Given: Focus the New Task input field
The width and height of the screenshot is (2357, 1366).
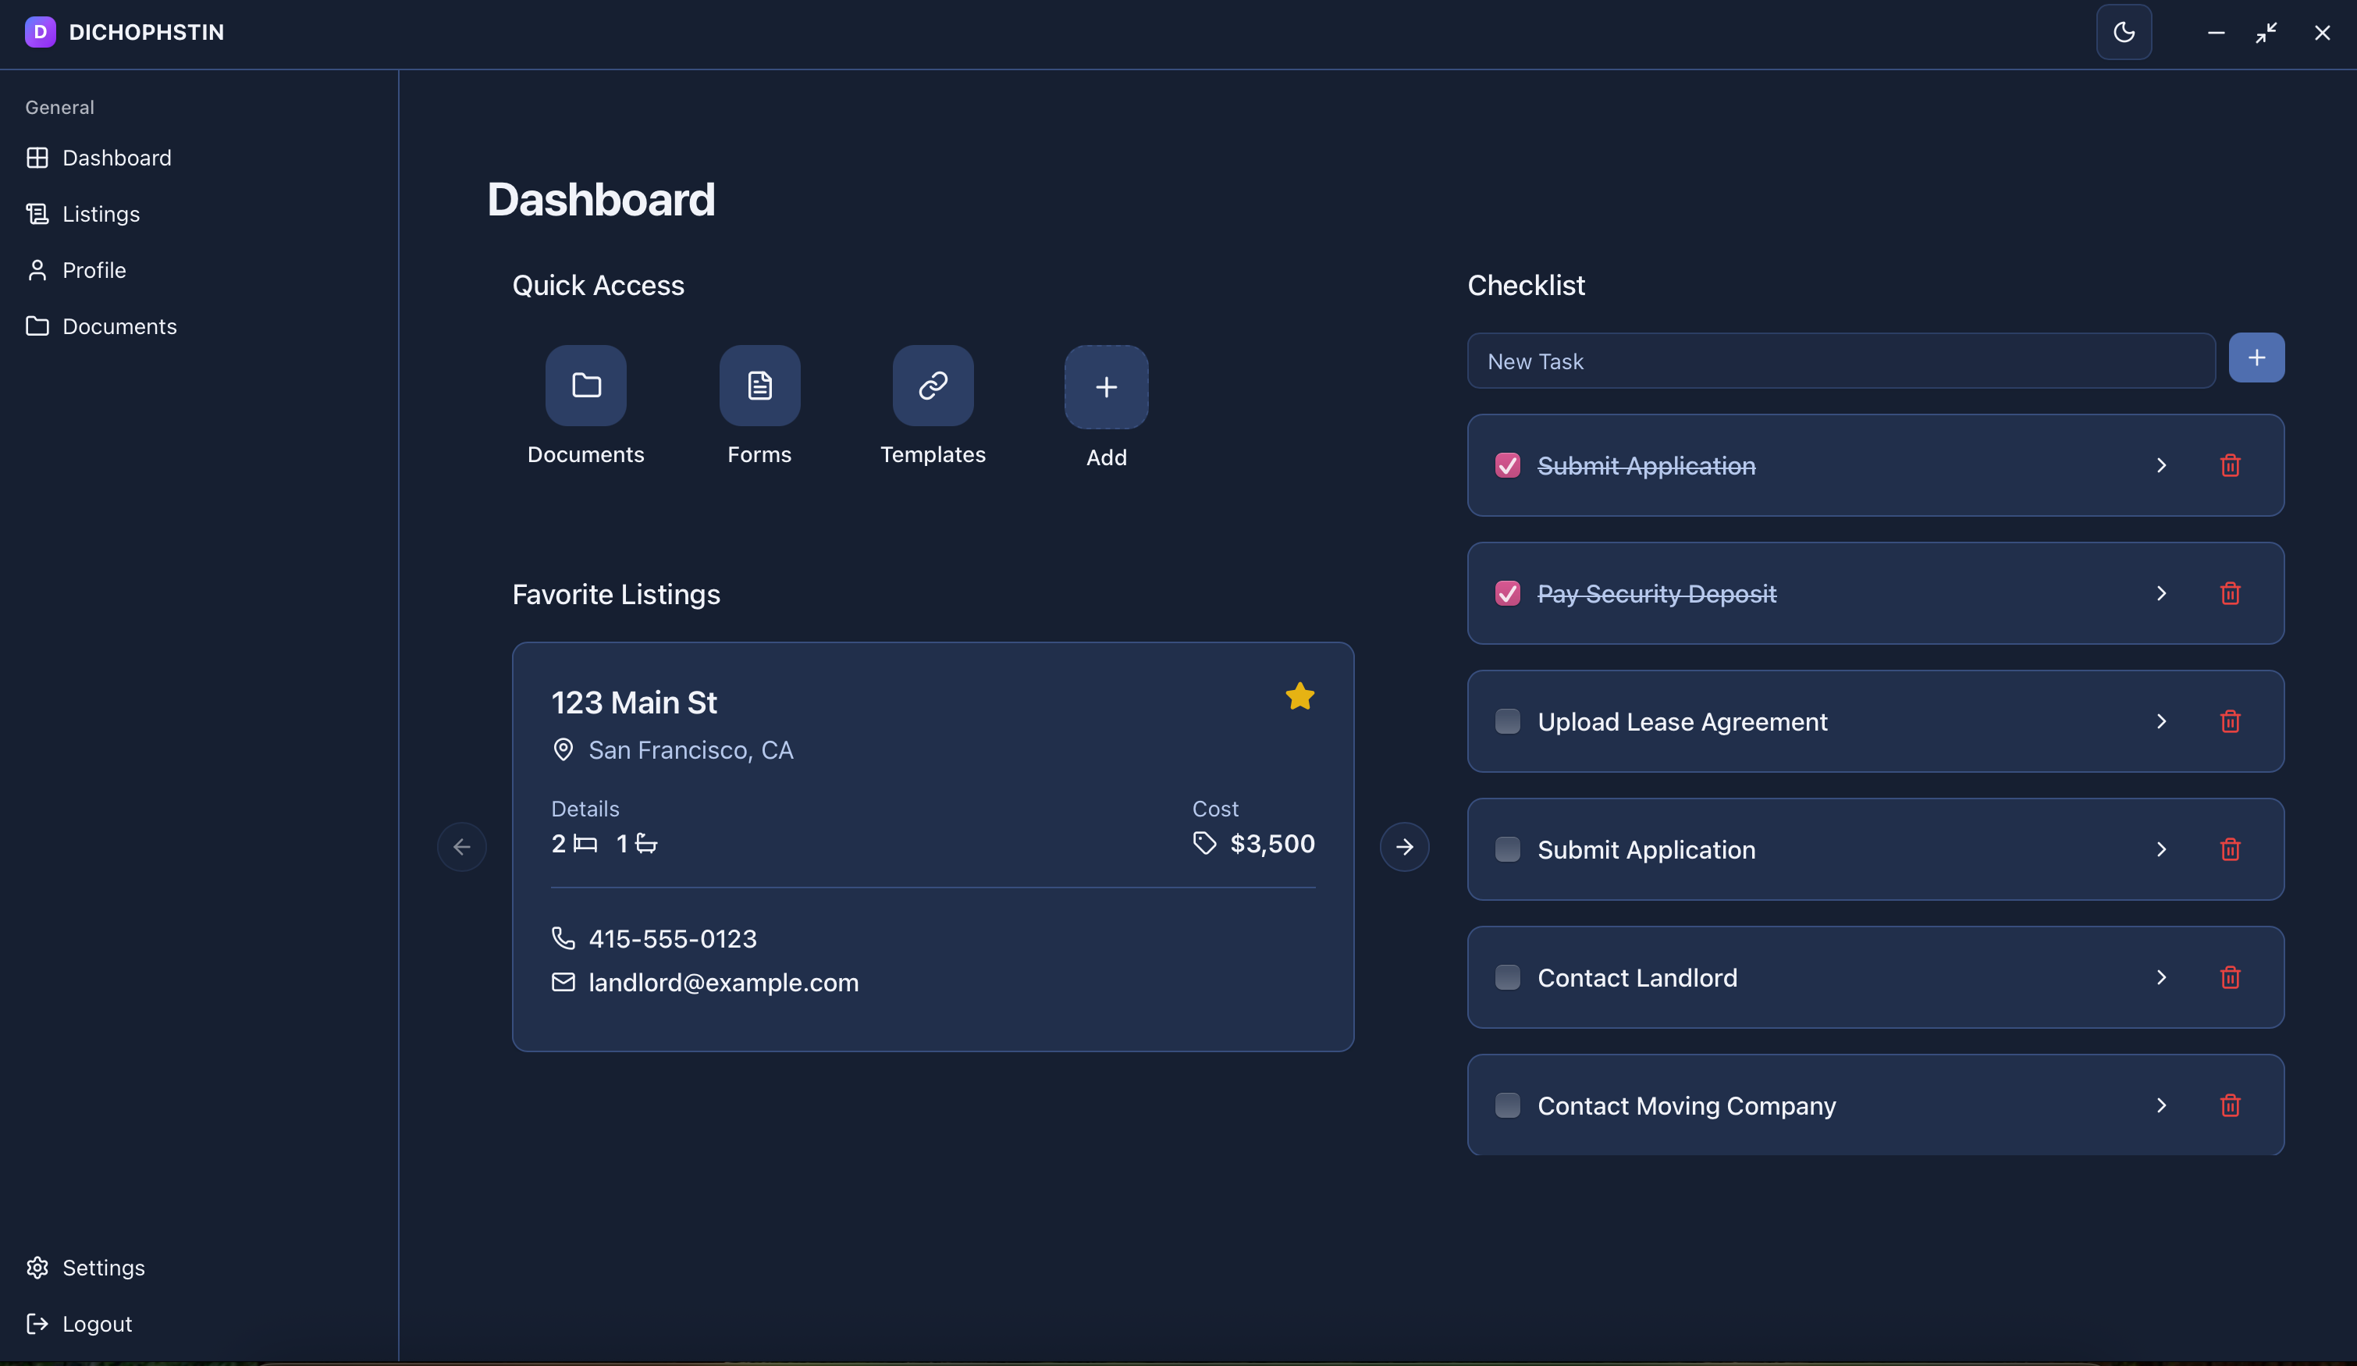Looking at the screenshot, I should point(1840,361).
